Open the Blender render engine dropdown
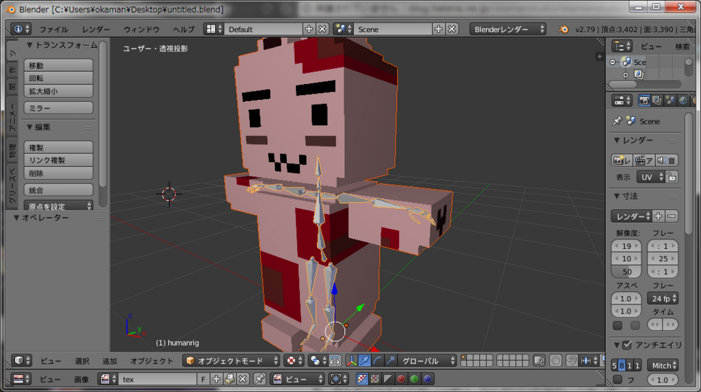The height and width of the screenshot is (392, 701). 509,29
